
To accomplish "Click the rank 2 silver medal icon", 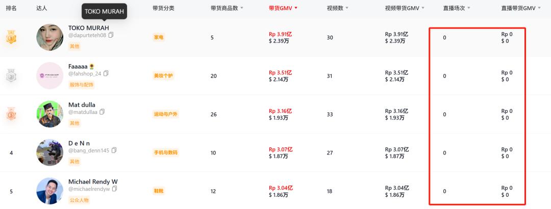I will click(x=11, y=76).
